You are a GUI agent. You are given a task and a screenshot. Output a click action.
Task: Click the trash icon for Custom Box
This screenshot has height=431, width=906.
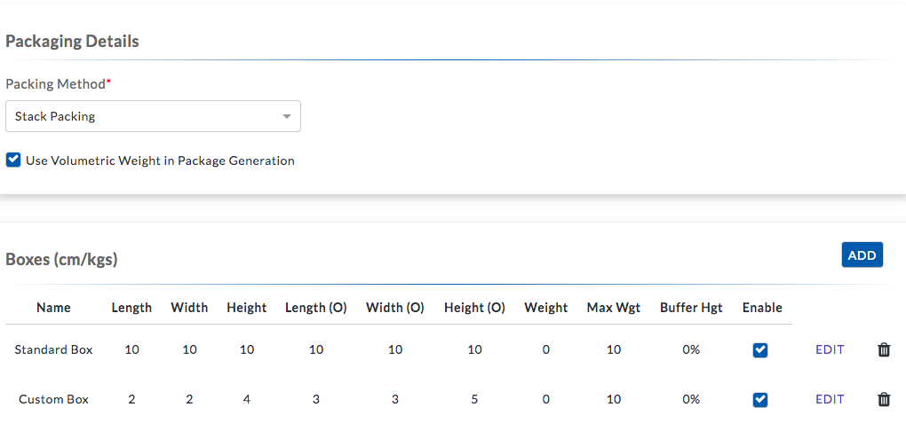pos(884,399)
